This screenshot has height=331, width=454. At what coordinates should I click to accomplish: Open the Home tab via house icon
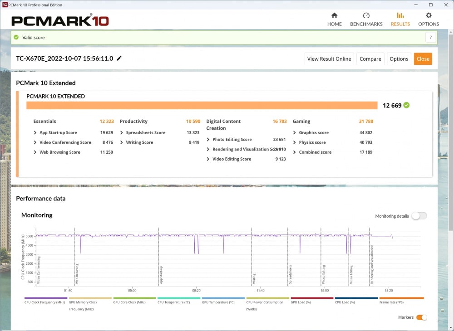[x=335, y=15]
